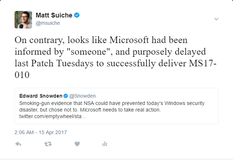Open Edward Snowden's name in quoted tweet
Viewport: 233px width, 160px height.
41,96
